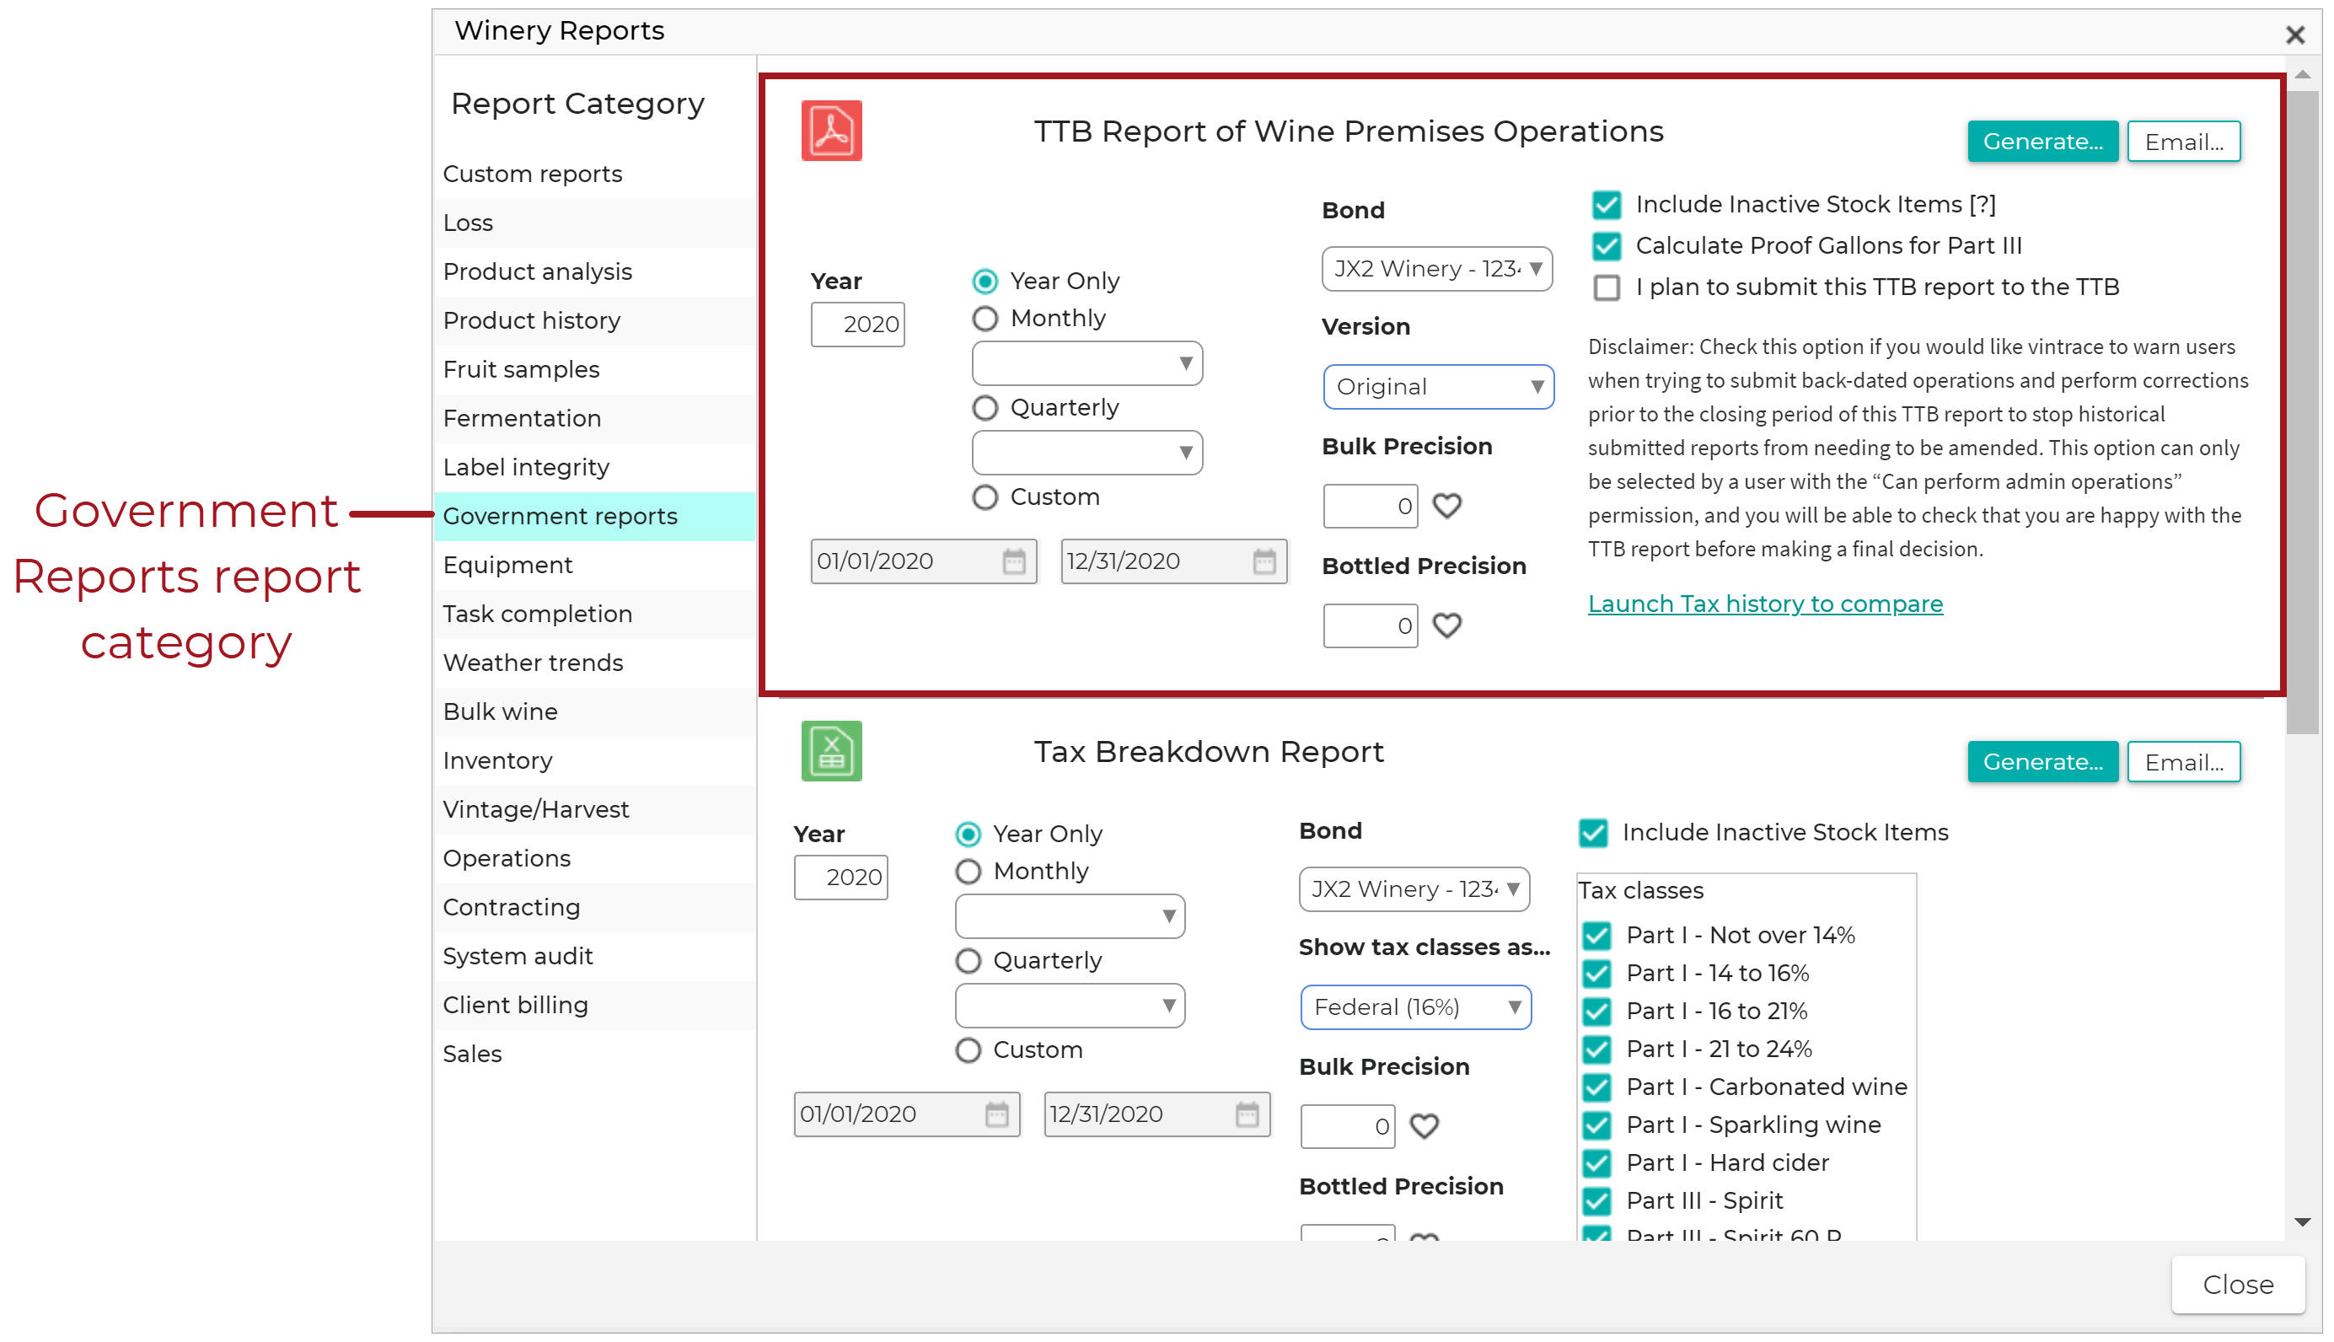Viewport: 2334px width, 1342px height.
Task: Select Vintage/Harvest category
Action: [594, 809]
